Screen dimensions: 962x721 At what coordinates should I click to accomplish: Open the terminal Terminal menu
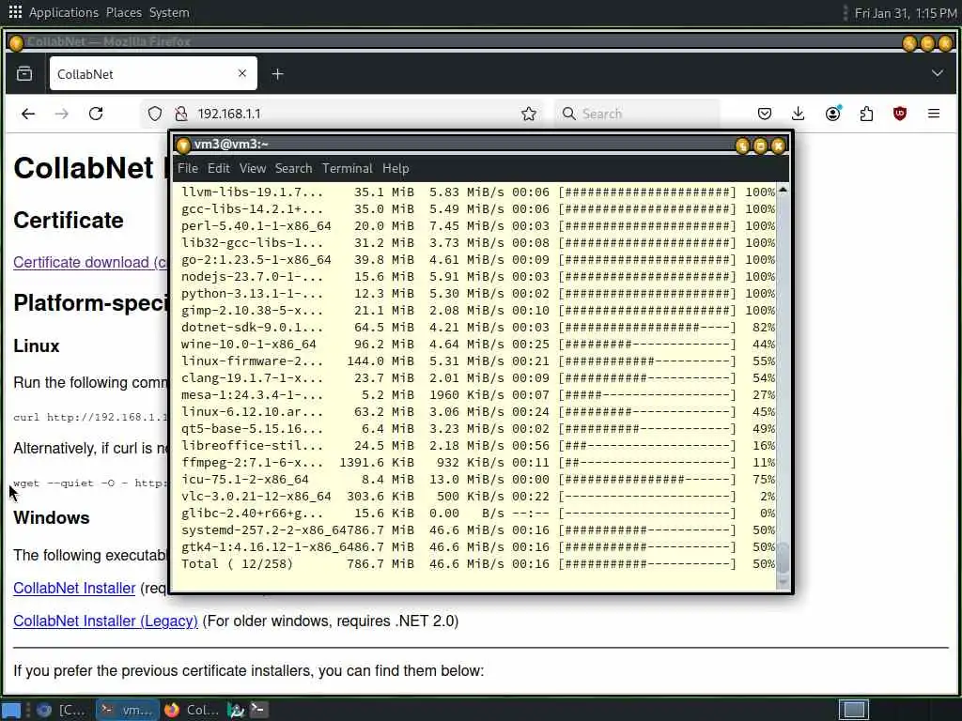pyautogui.click(x=348, y=169)
